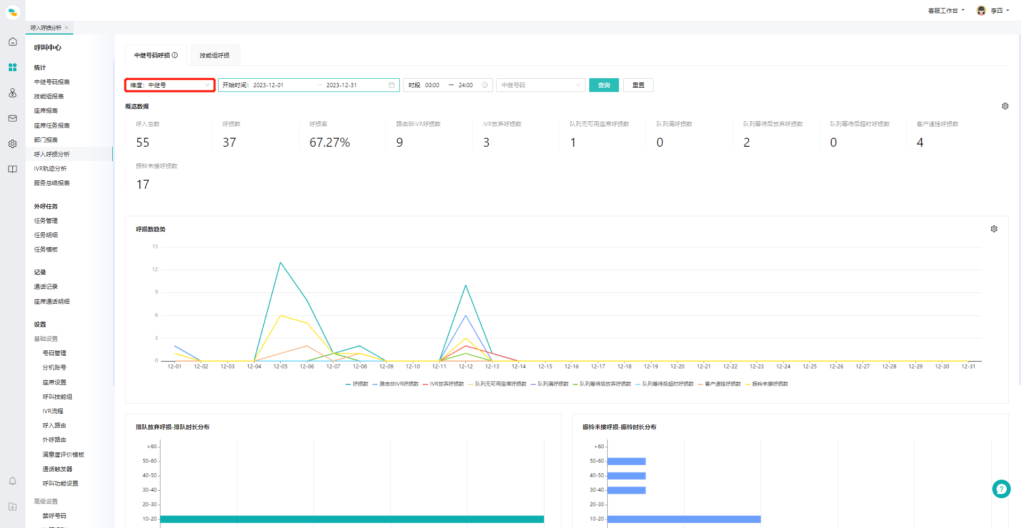This screenshot has height=528, width=1021.
Task: Toggle 队列无可用座席呼损数 legend series
Action: (x=497, y=384)
